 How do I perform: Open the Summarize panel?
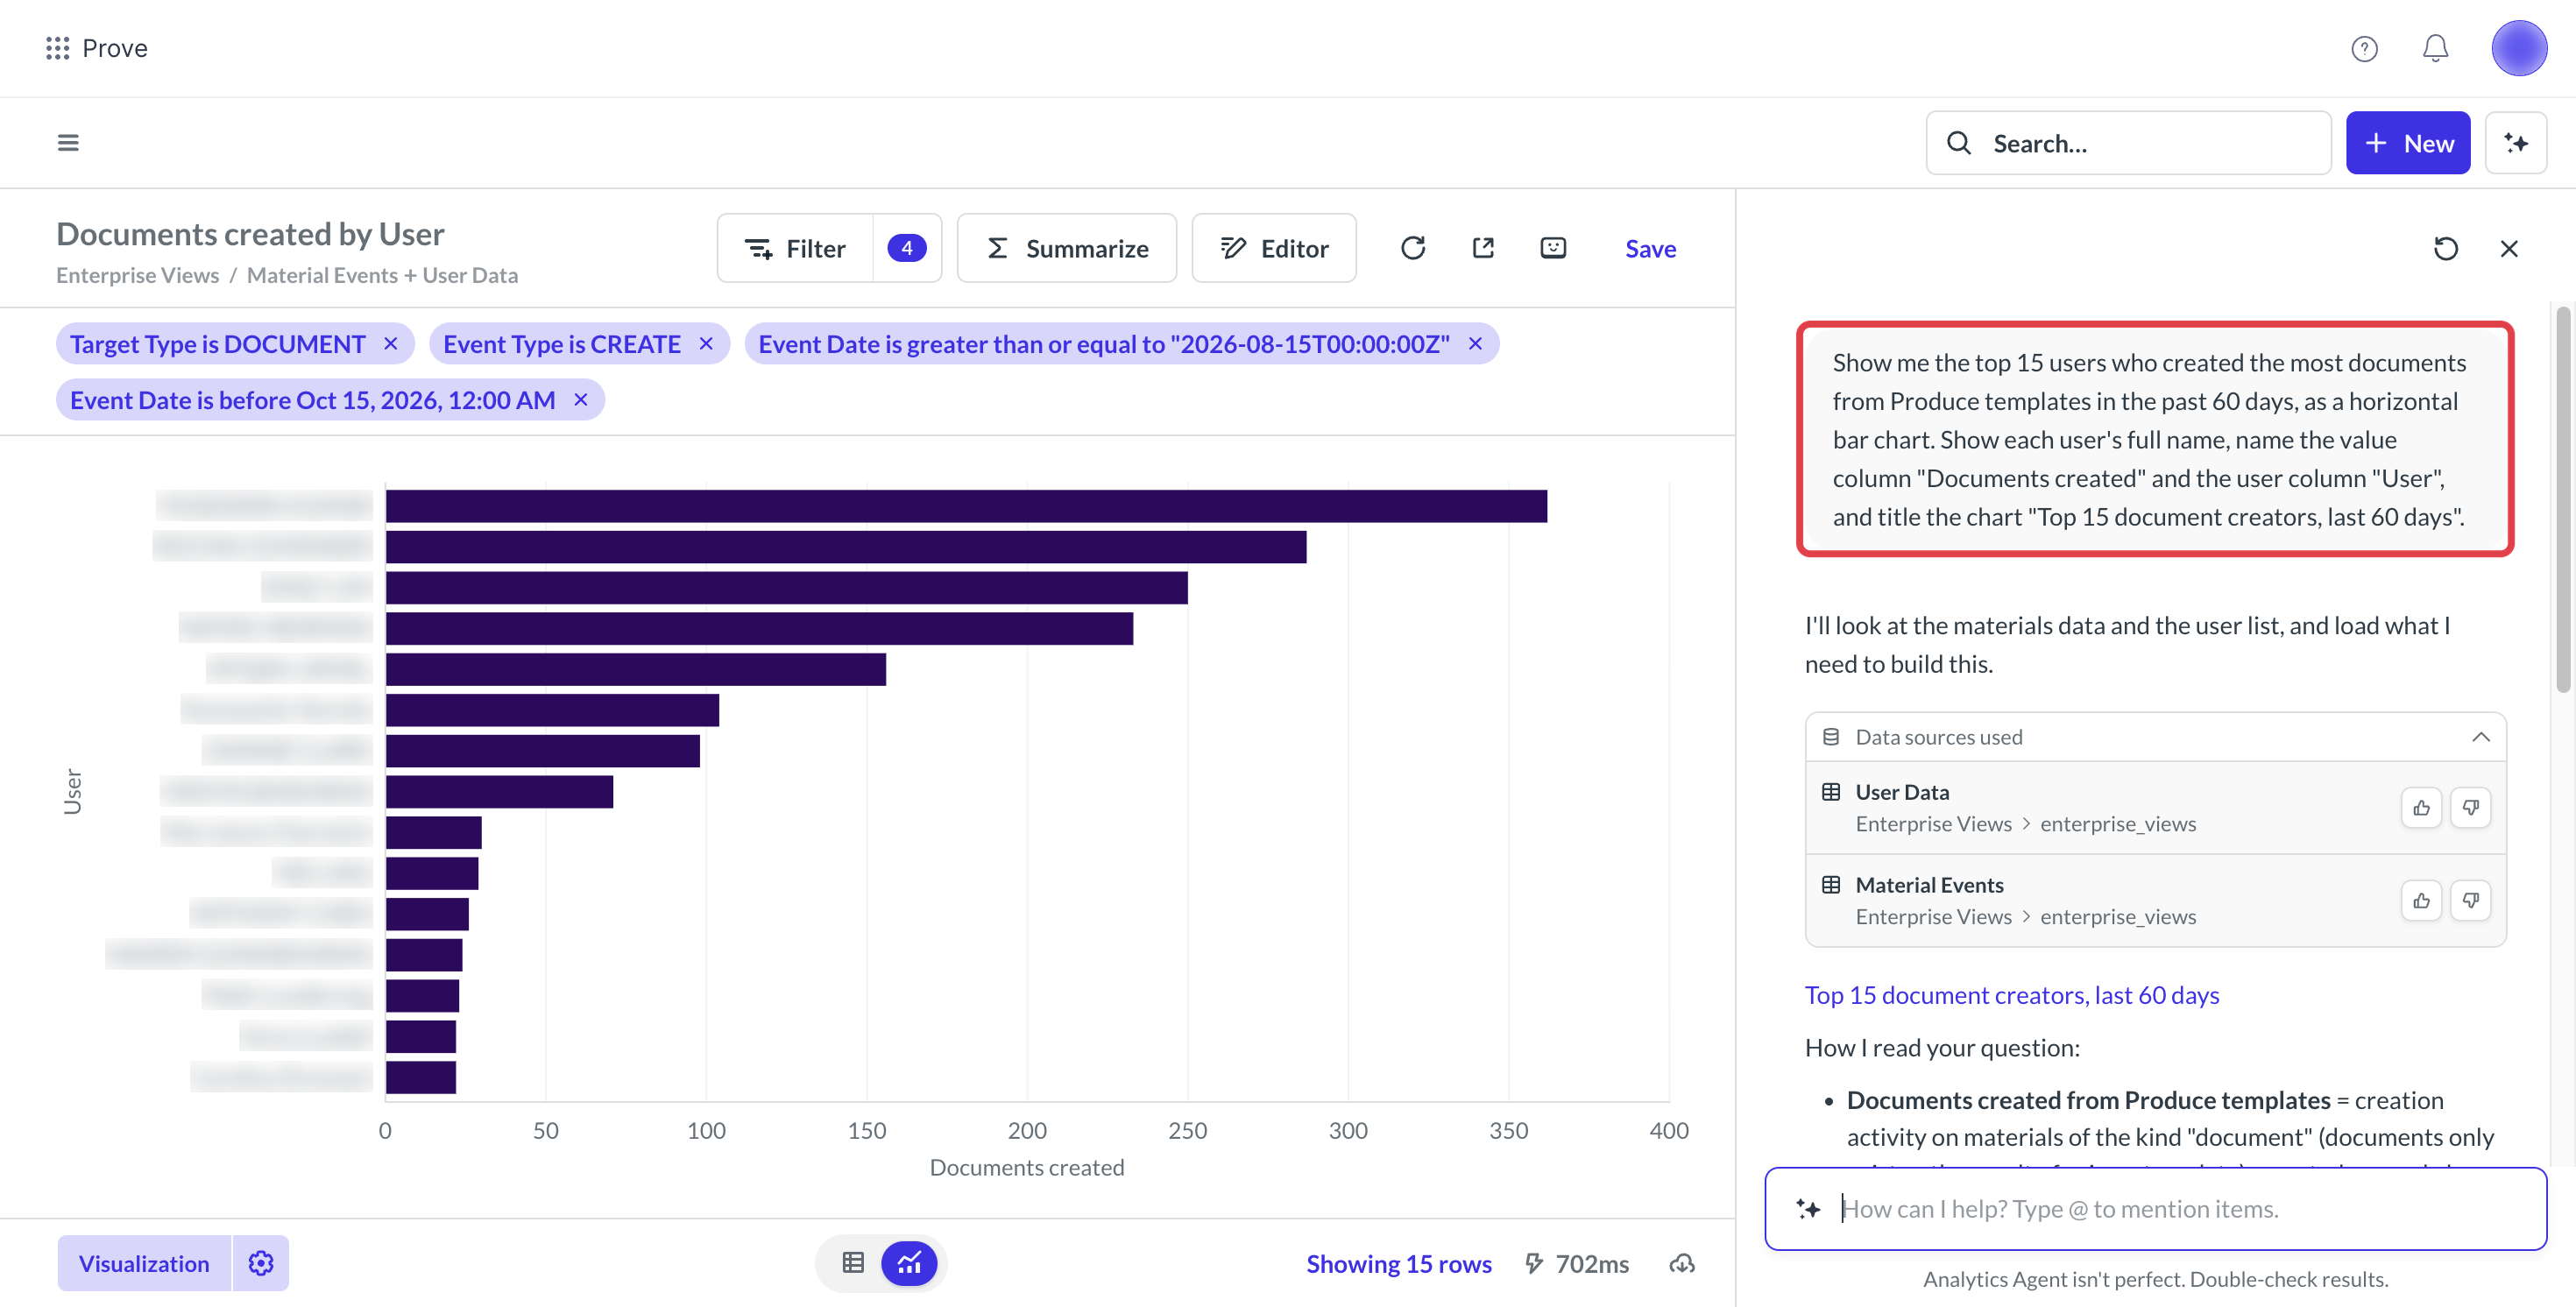(1066, 248)
